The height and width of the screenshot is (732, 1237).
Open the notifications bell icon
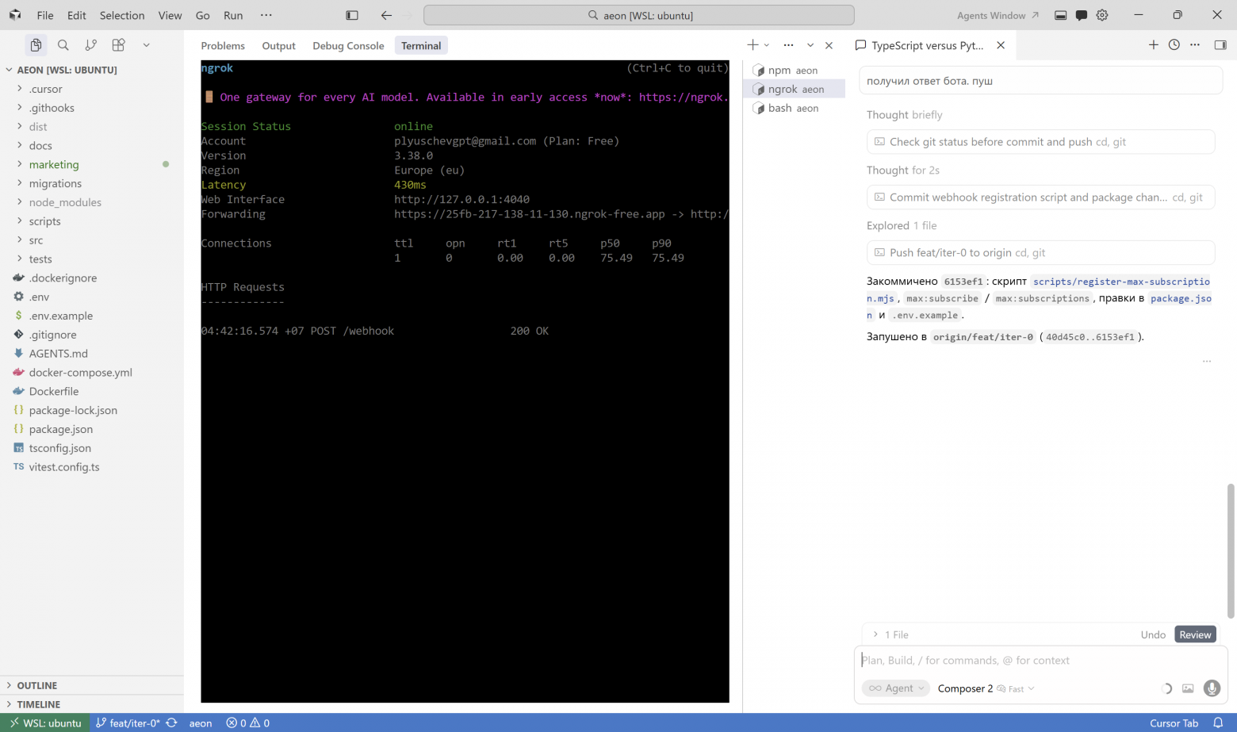coord(1218,722)
